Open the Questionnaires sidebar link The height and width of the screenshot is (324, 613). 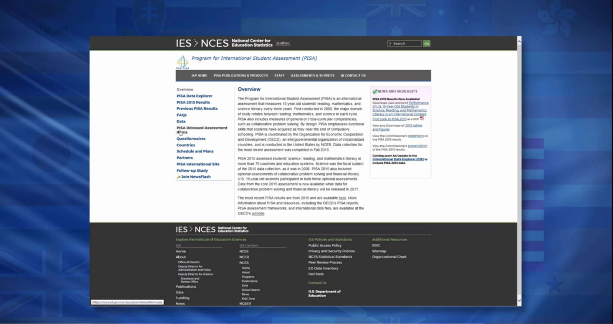point(191,139)
